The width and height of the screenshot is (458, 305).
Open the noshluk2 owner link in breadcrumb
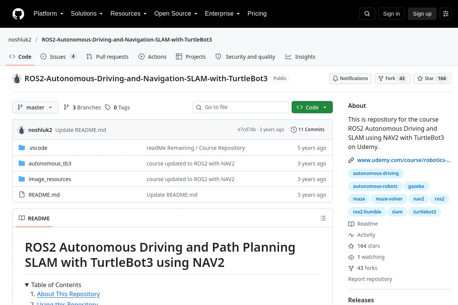coord(20,40)
